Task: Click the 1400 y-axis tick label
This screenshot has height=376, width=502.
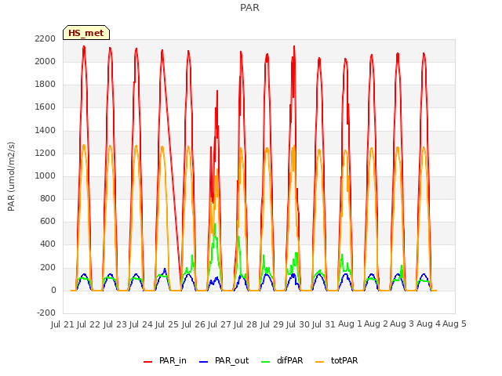Action: [45, 130]
